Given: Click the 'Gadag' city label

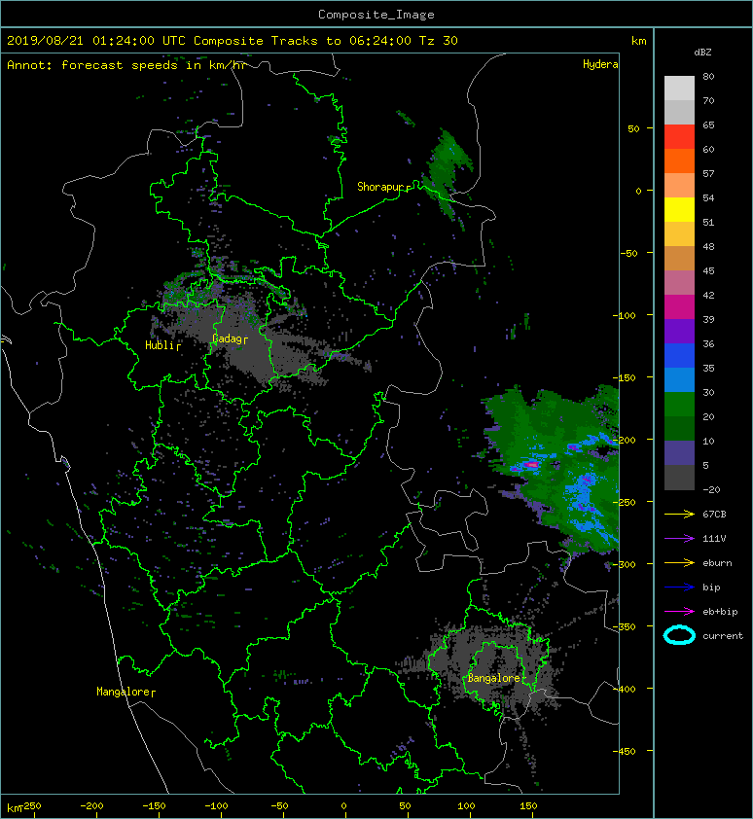Looking at the screenshot, I should pos(227,338).
